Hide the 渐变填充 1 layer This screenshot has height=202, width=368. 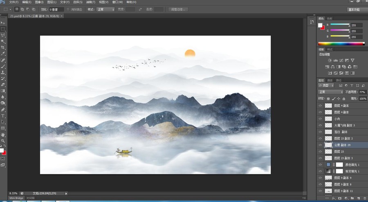pyautogui.click(x=320, y=171)
